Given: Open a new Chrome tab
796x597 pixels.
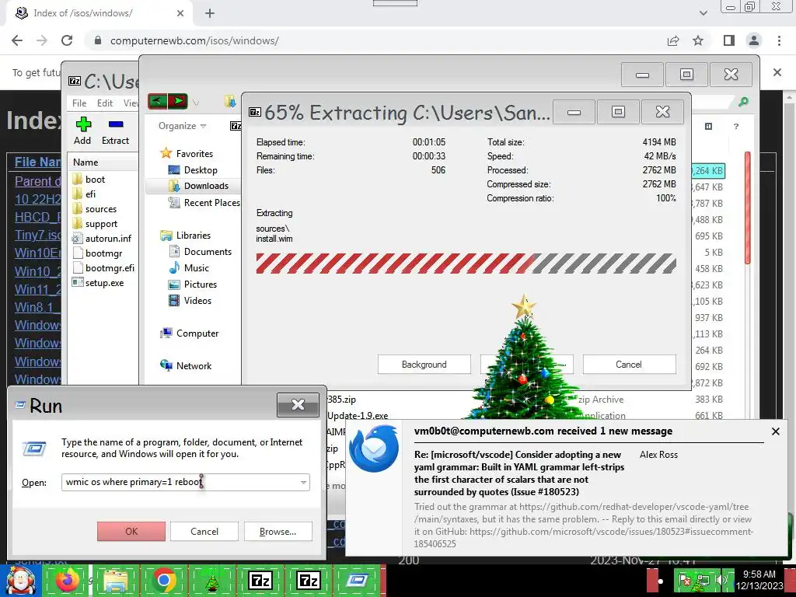Looking at the screenshot, I should pos(210,13).
